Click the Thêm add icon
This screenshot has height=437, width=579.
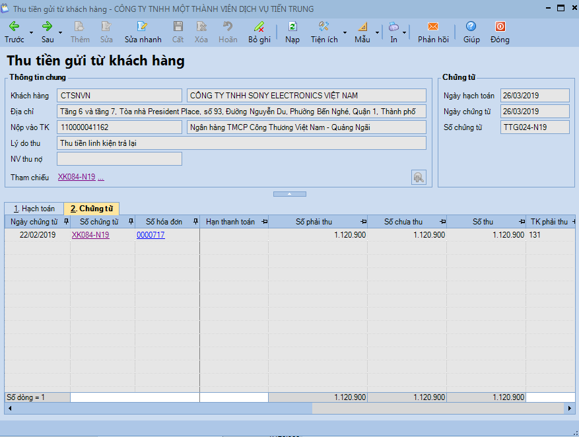point(80,32)
